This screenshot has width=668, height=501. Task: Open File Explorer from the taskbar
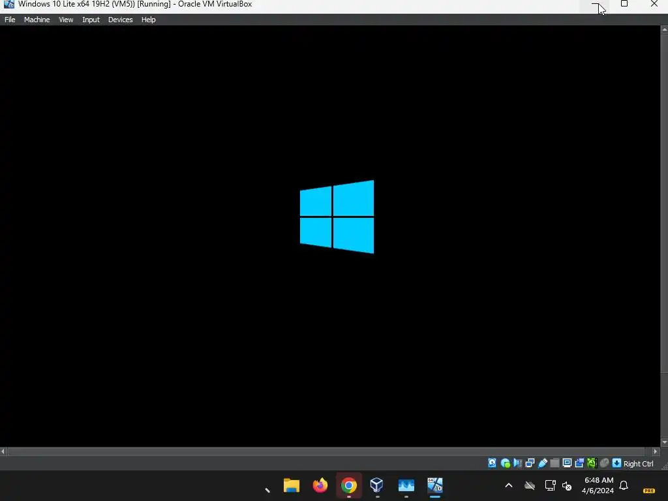[x=292, y=485]
